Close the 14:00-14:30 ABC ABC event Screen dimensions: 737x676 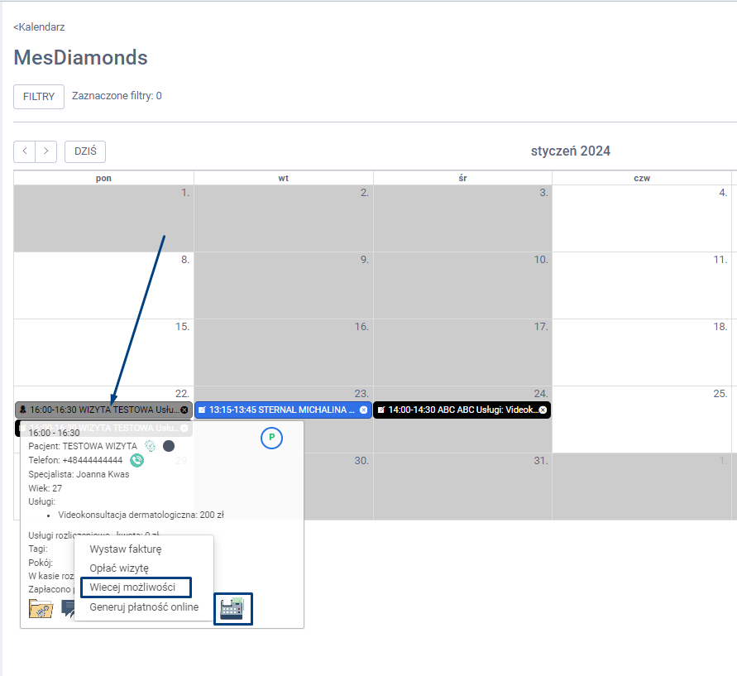543,410
